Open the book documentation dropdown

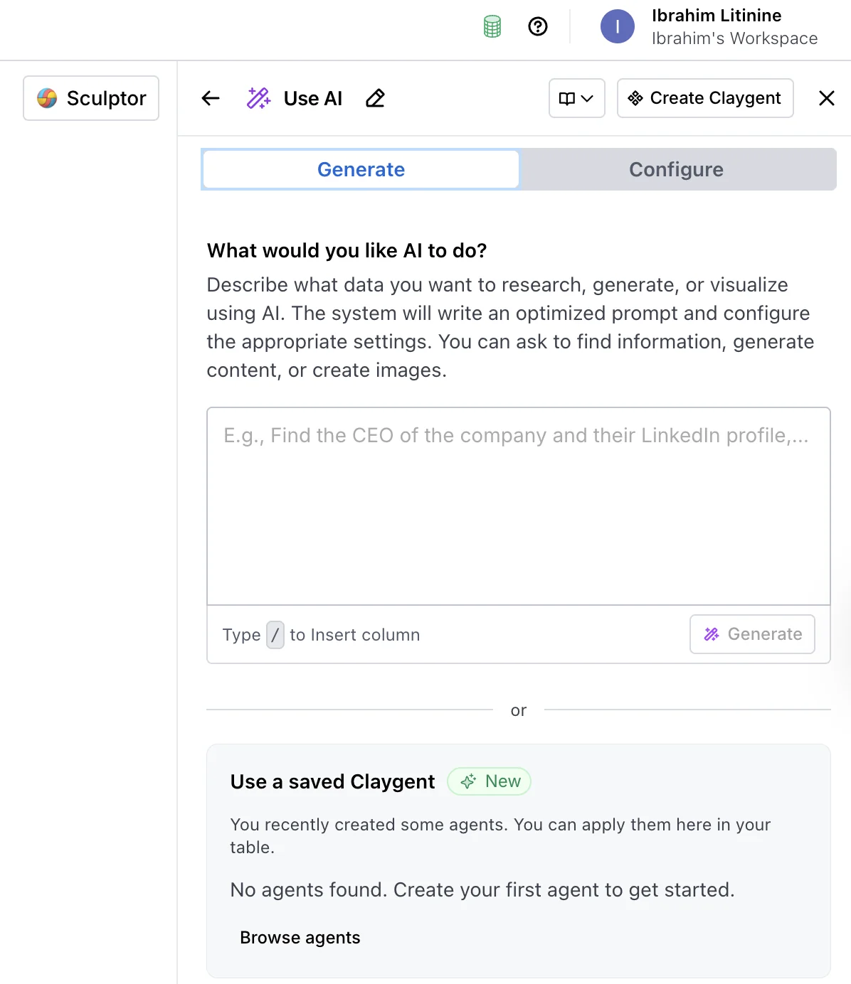pyautogui.click(x=576, y=98)
